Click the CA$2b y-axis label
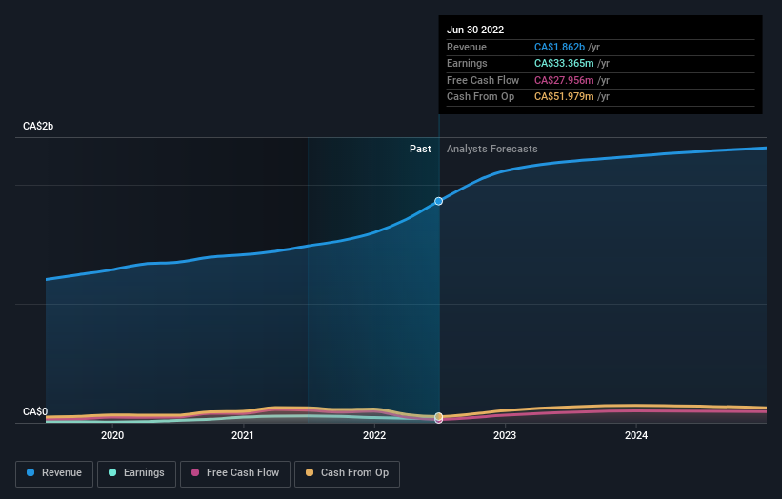Viewport: 782px width, 499px height. pos(38,126)
